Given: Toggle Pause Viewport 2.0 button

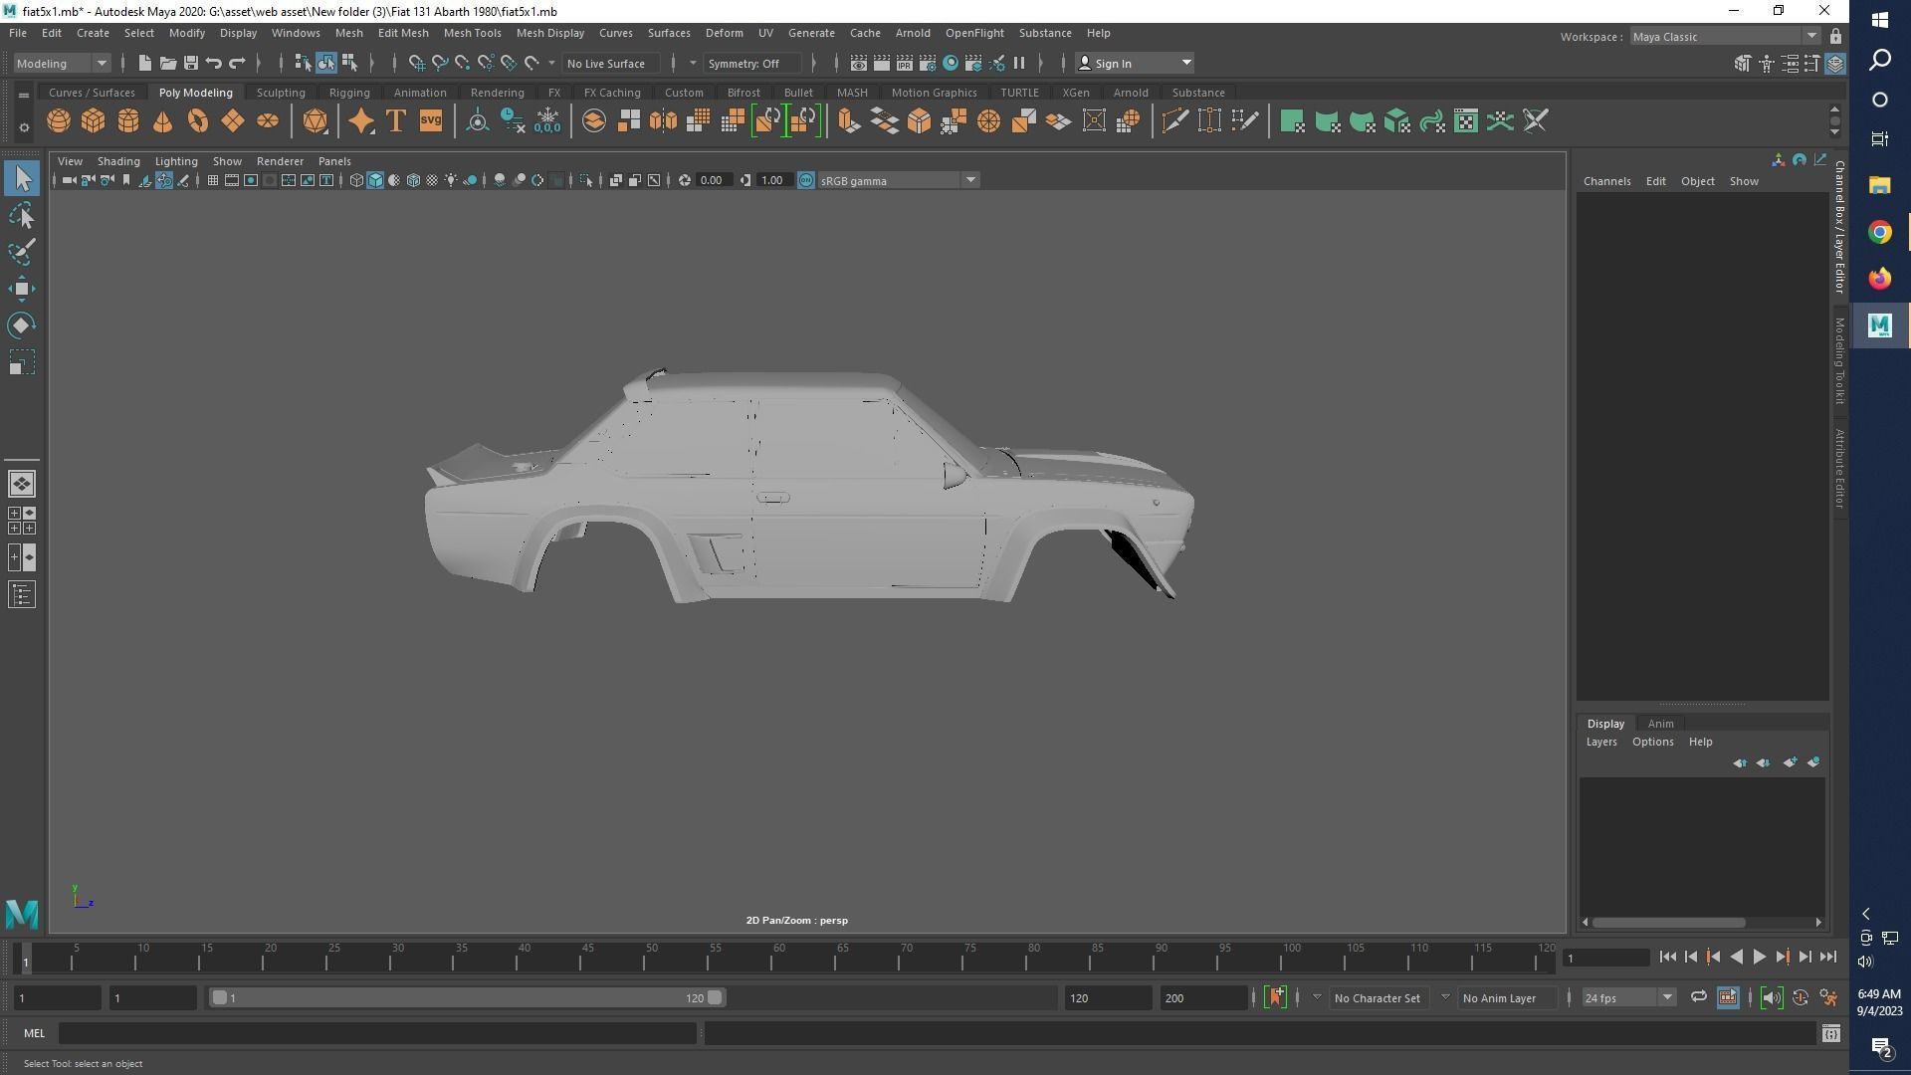Looking at the screenshot, I should pos(1019,63).
